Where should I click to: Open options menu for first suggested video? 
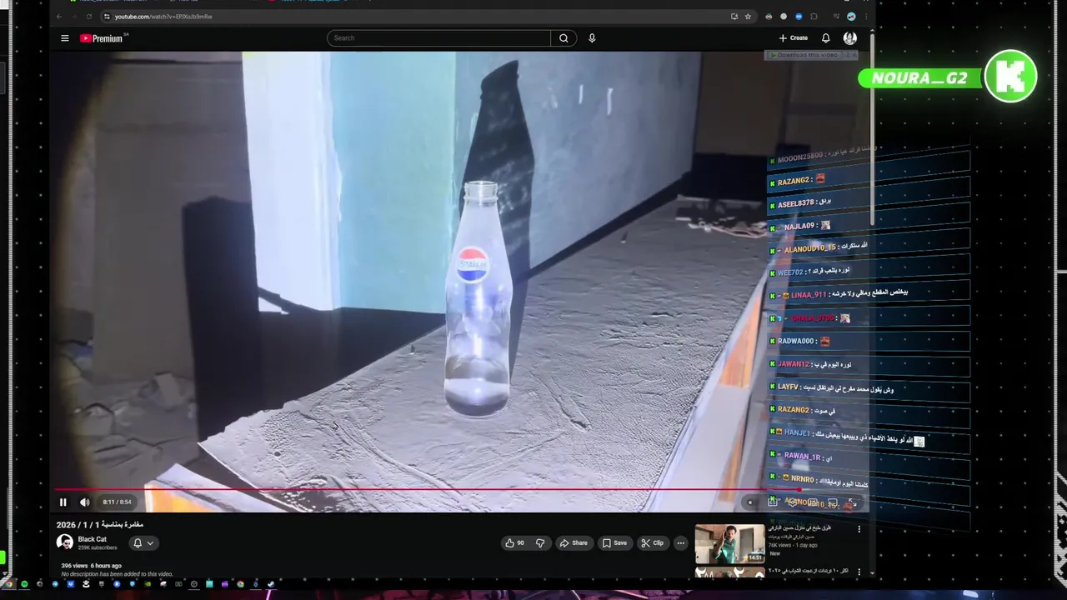pos(859,528)
